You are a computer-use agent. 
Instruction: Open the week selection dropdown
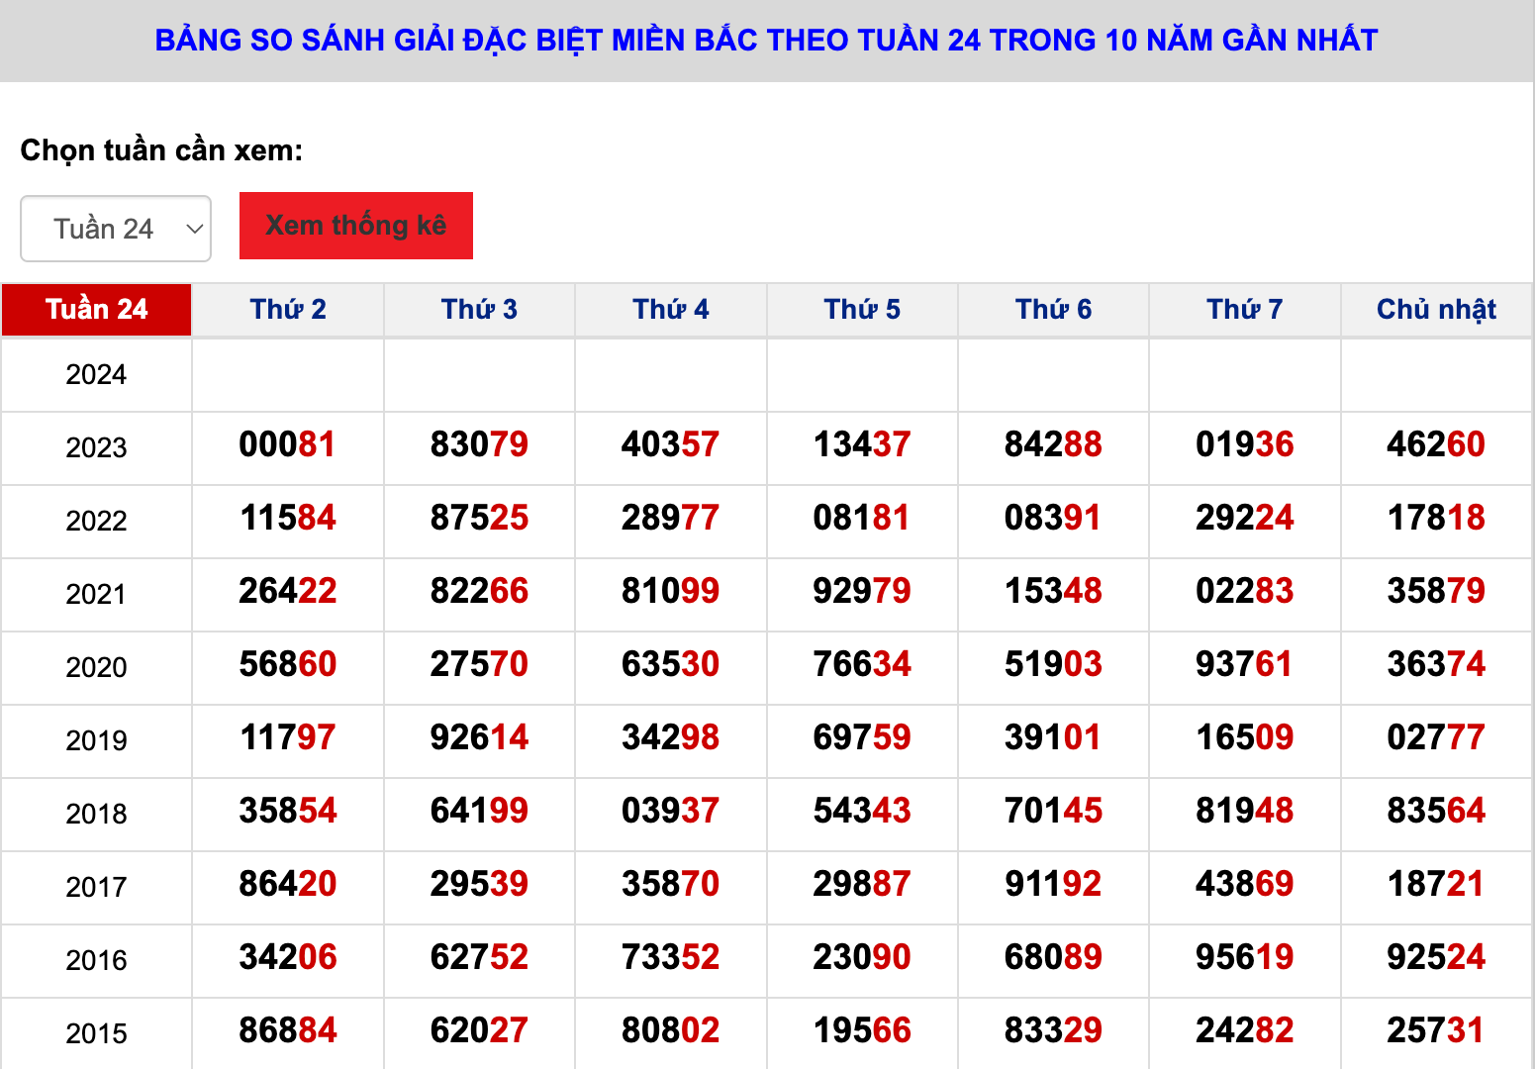(x=115, y=229)
